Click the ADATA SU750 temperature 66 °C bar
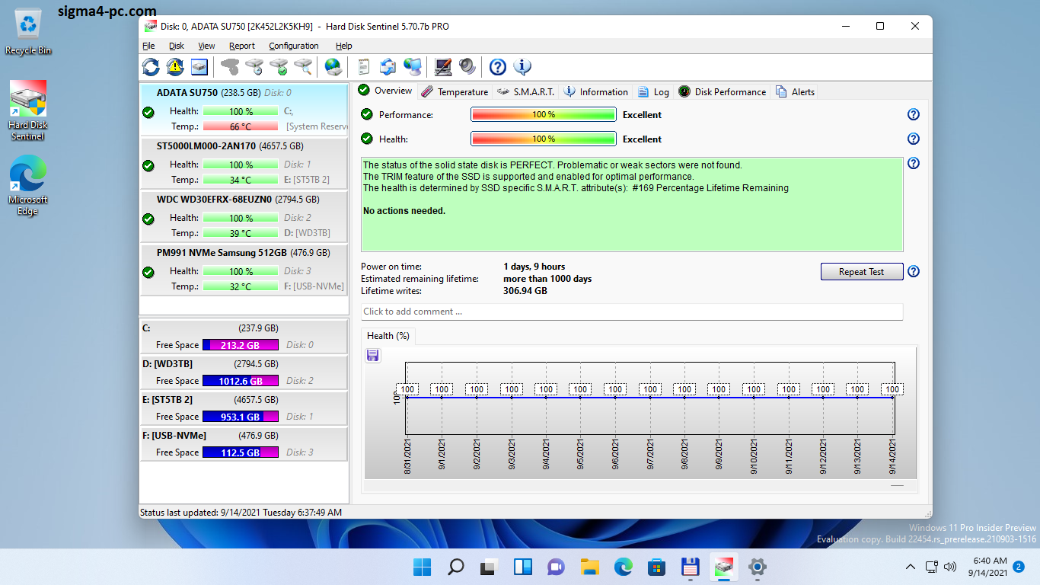 pyautogui.click(x=241, y=126)
